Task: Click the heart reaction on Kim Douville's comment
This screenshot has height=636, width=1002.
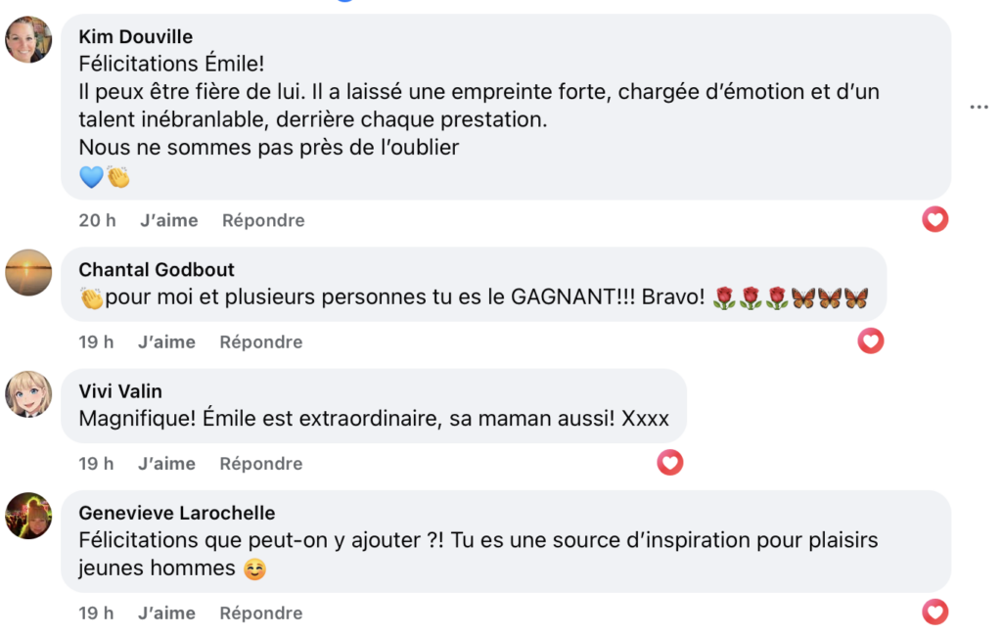Action: (x=934, y=220)
